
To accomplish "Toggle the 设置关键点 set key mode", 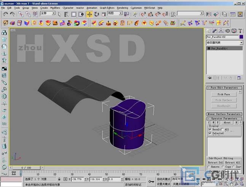I will [163, 184].
